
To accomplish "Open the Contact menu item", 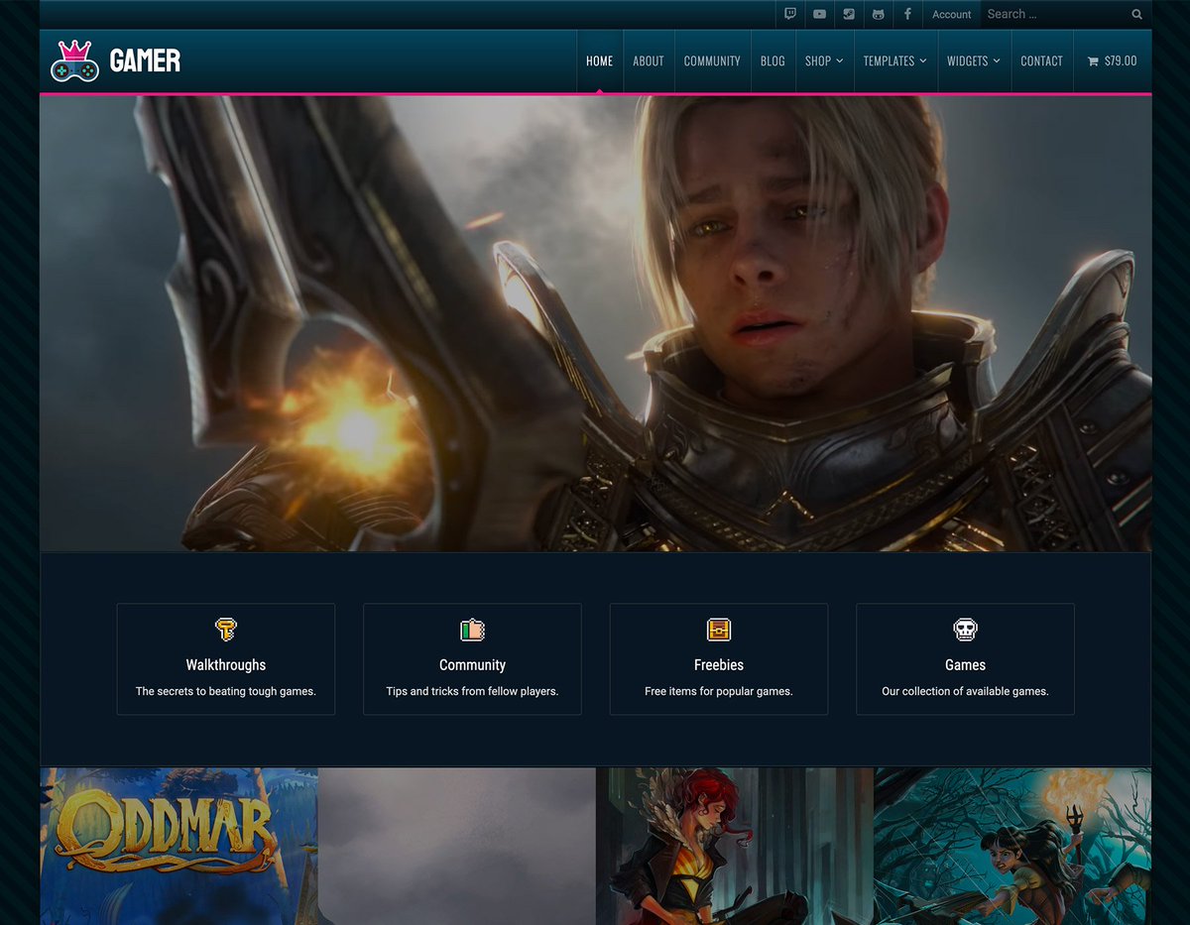I will coord(1041,61).
